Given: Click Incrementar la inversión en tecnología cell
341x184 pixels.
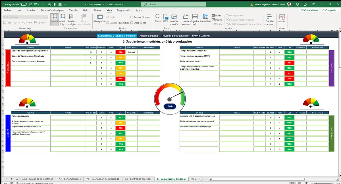Looking at the screenshot, I should (x=199, y=128).
